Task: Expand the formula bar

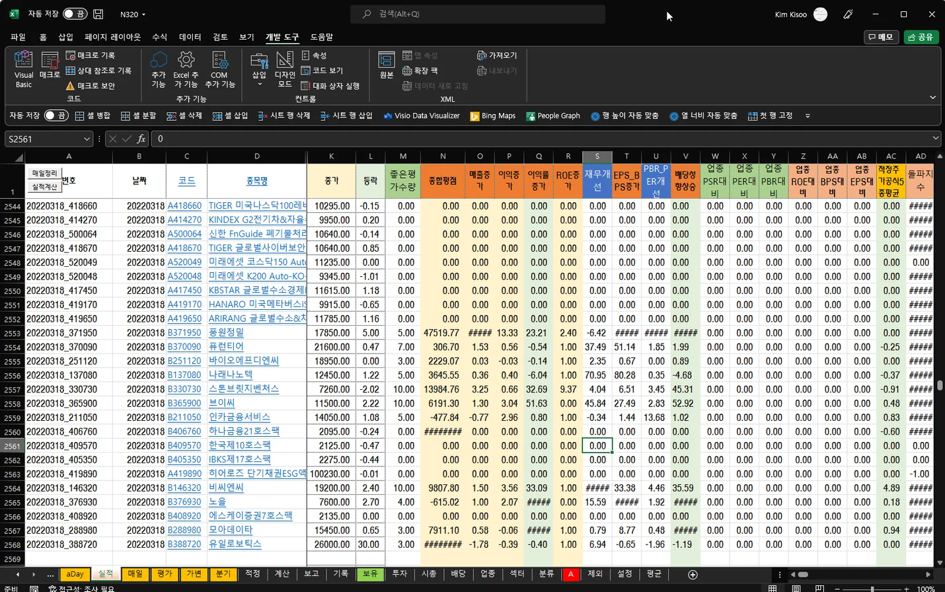Action: 936,138
